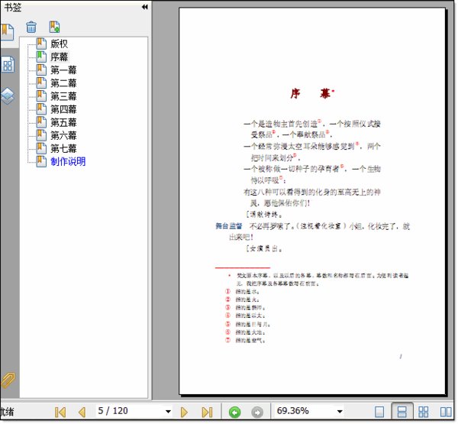Click the add bookmark icon
This screenshot has width=458, height=424.
coord(54,27)
